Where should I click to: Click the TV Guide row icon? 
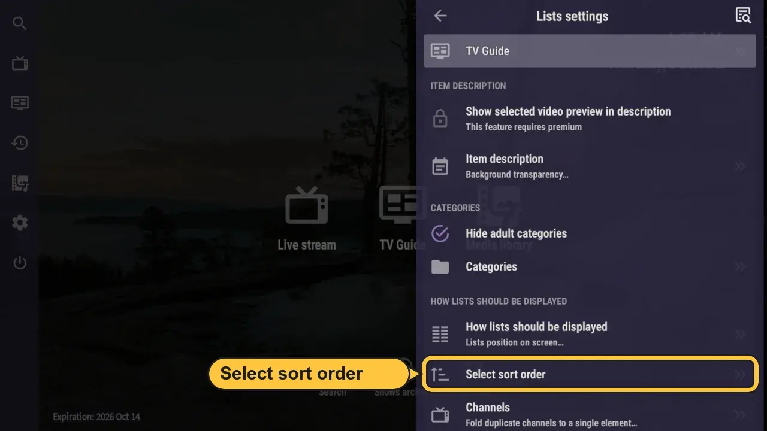pyautogui.click(x=440, y=51)
